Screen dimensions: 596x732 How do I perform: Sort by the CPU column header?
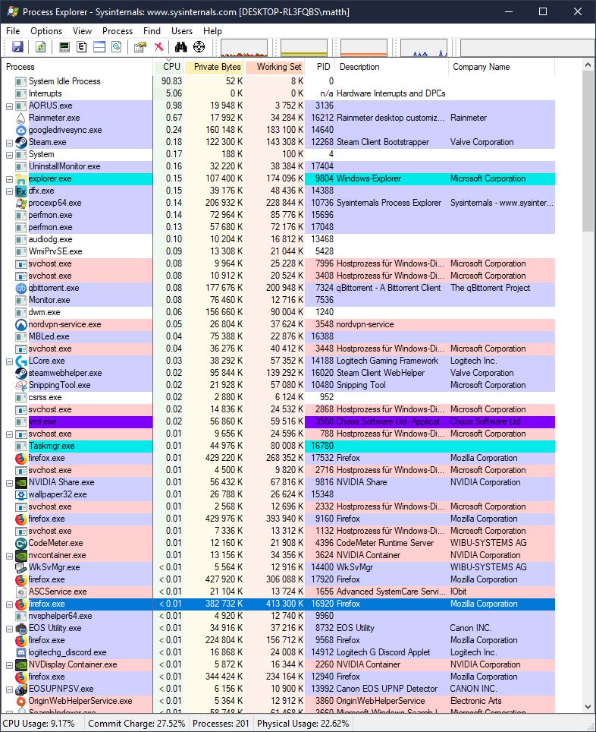(x=168, y=67)
